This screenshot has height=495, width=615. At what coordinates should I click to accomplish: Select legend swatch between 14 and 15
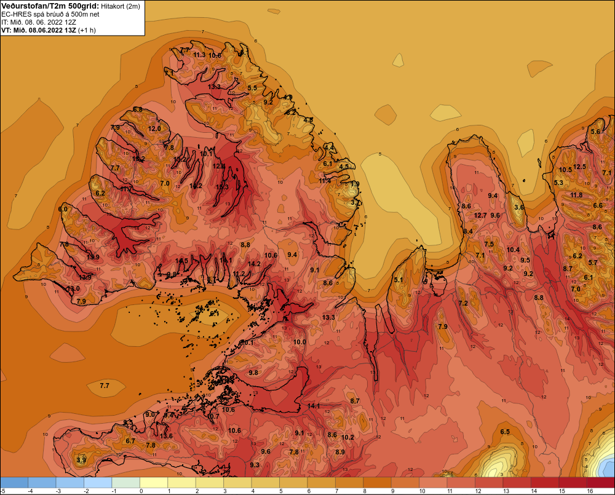pyautogui.click(x=545, y=483)
